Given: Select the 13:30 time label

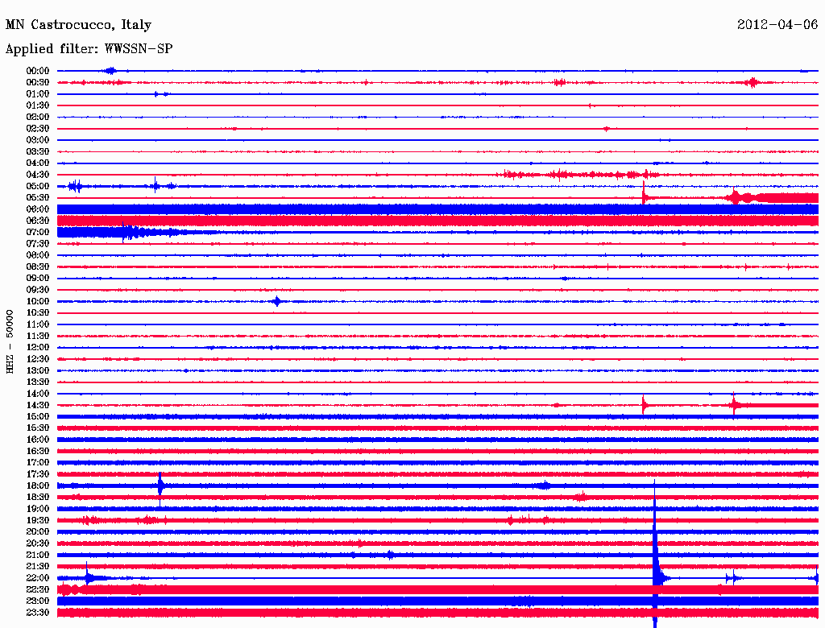Looking at the screenshot, I should pos(38,382).
